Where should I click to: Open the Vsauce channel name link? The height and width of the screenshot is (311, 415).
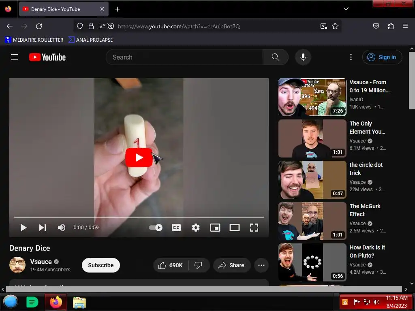click(x=41, y=262)
